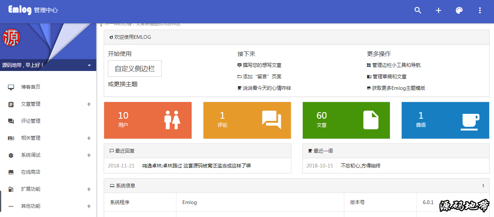Image resolution: width=494 pixels, height=217 pixels.
Task: Click the three dots icon for 其他功能
Action: 11,206
